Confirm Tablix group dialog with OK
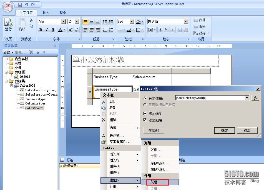The width and height of the screenshot is (264, 190). [x=225, y=130]
